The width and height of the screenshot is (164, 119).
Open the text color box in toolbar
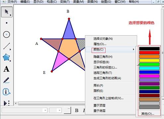(x=67, y=110)
